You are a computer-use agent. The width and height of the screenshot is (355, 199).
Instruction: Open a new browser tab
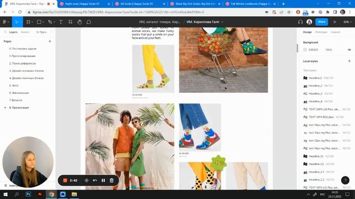pos(283,4)
